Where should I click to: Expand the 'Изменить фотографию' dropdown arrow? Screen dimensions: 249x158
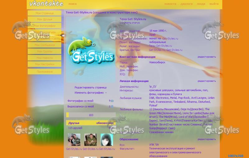pos(106,93)
